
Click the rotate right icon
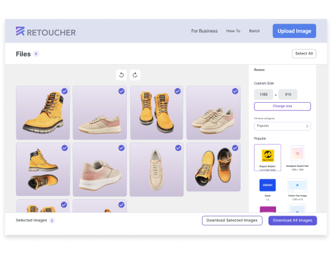[x=135, y=75]
